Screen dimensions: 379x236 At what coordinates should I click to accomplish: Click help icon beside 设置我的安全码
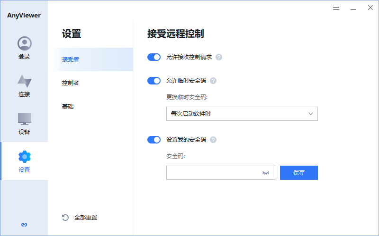[213, 140]
